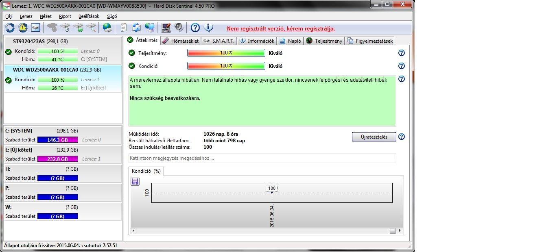555x252 pixels.
Task: Switch to the Figyelmeztetések tab
Action: pos(369,41)
